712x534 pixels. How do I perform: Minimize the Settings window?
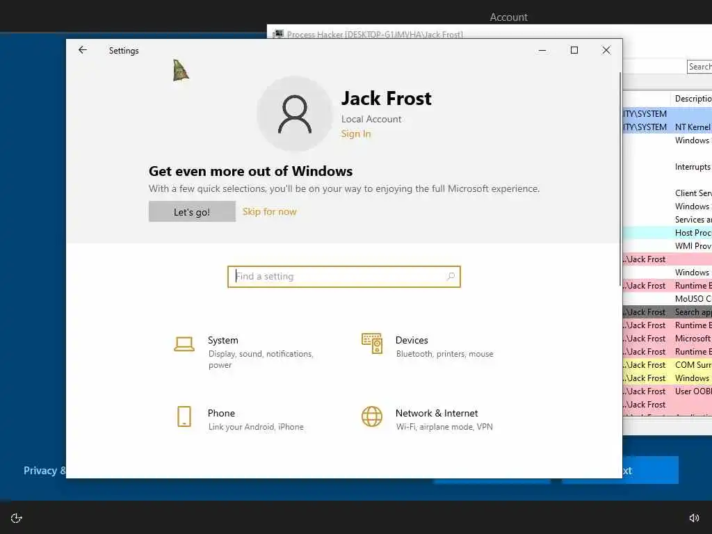click(542, 50)
